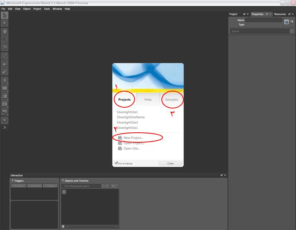Click the scope-up icon in Objects list
296x230 pixels.
(64, 192)
